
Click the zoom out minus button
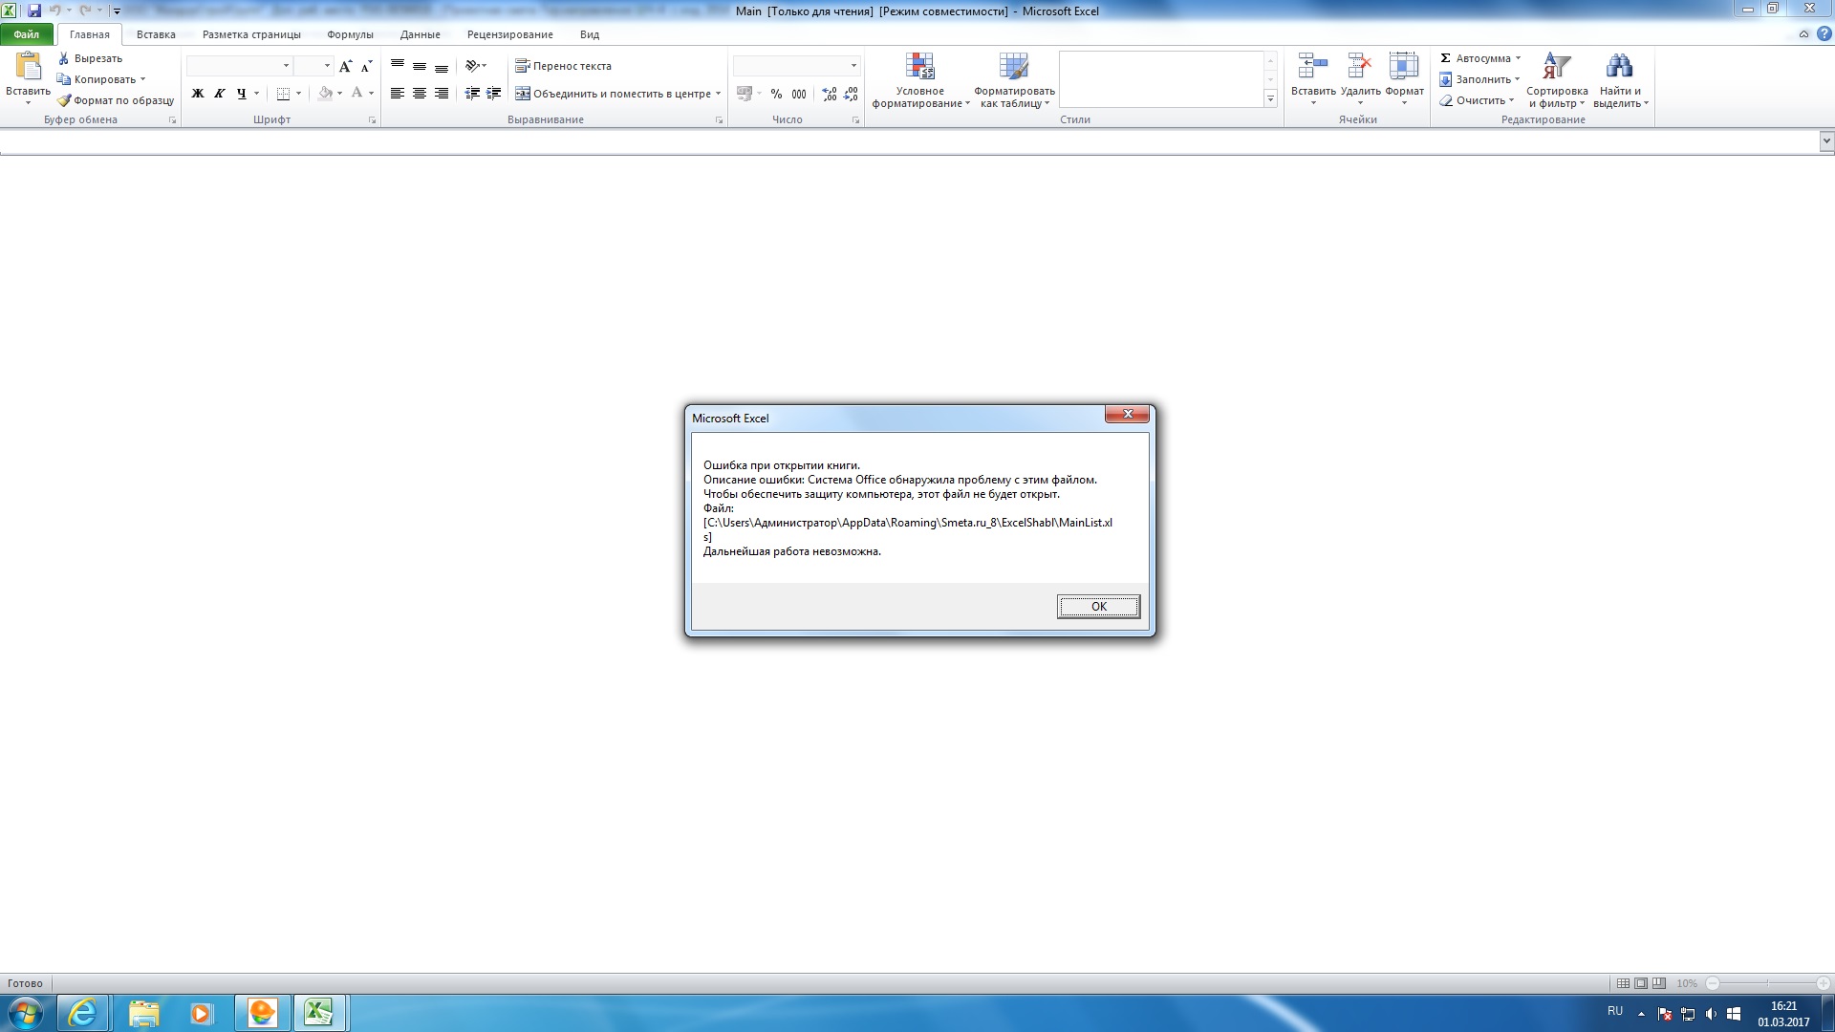pos(1713,983)
